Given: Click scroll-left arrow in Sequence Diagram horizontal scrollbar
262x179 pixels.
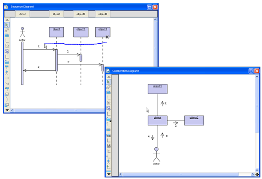Looking at the screenshot, I should (12, 110).
